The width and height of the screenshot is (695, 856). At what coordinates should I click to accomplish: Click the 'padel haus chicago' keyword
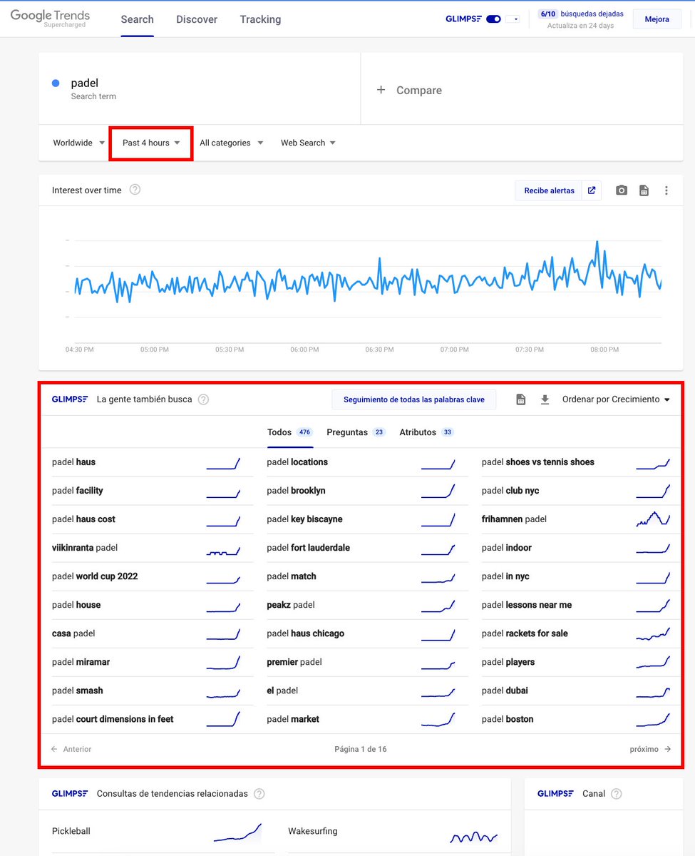point(305,633)
